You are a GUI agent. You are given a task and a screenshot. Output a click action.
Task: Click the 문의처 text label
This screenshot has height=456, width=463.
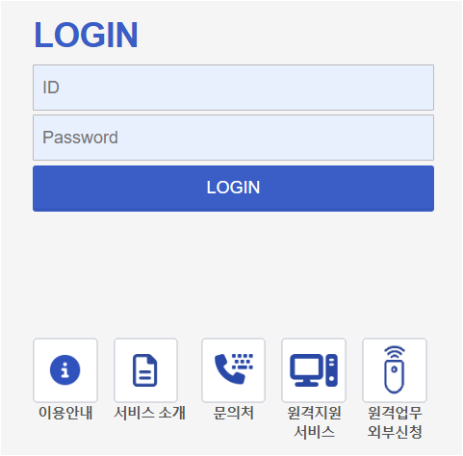[x=234, y=413]
